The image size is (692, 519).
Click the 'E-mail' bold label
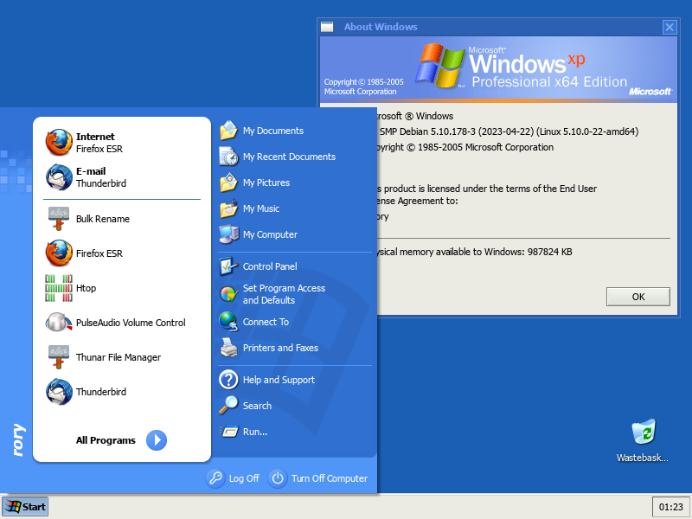(91, 171)
